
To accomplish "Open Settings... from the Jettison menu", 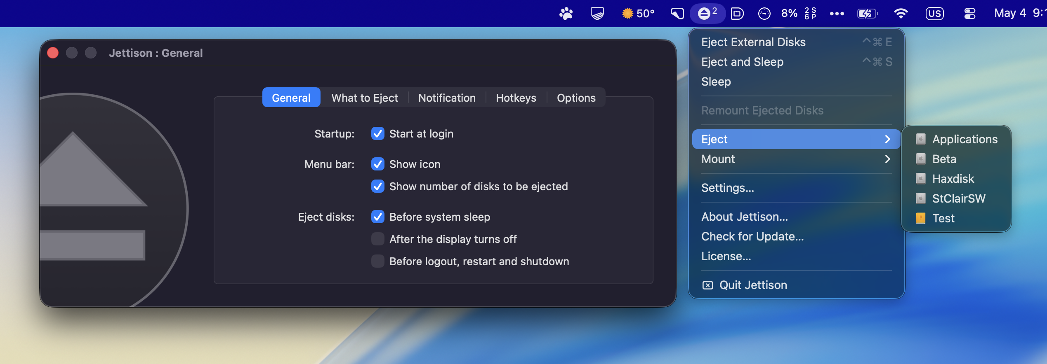I will click(796, 188).
